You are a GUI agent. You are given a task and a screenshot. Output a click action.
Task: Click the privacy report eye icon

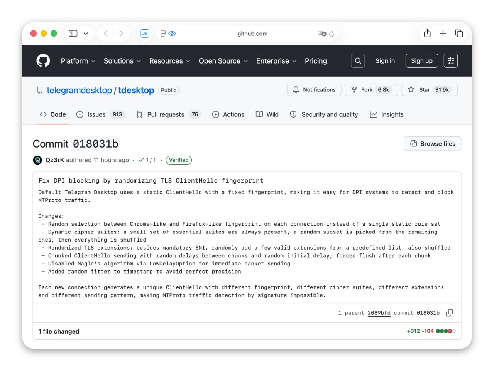tap(172, 34)
